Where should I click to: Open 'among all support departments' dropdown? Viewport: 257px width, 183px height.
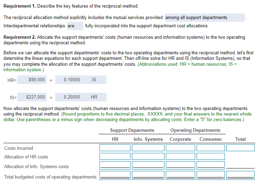[x=204, y=18]
